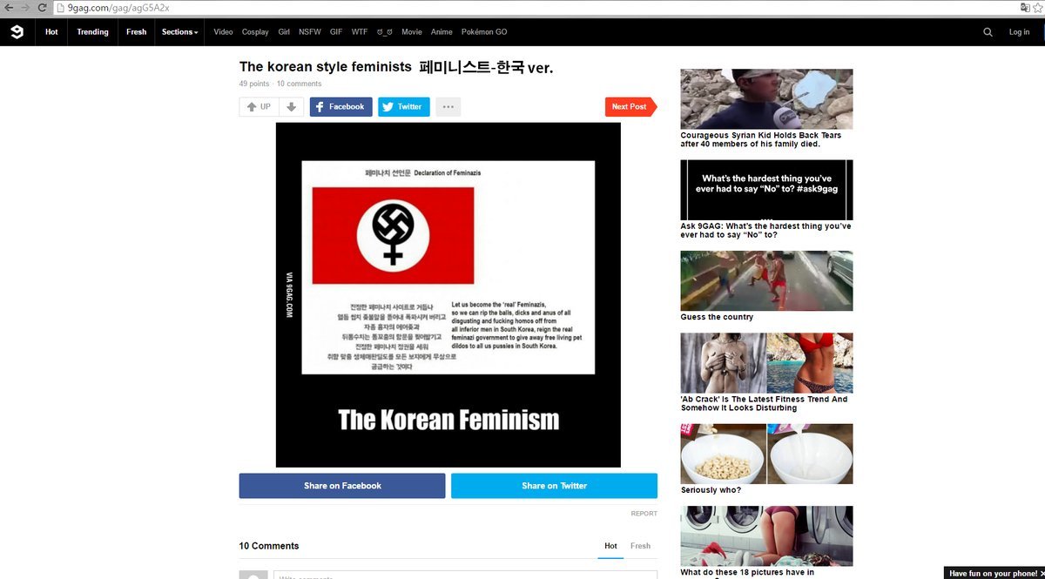Screen dimensions: 1045x579
Task: Switch to the Fresh comments tab
Action: (x=640, y=546)
